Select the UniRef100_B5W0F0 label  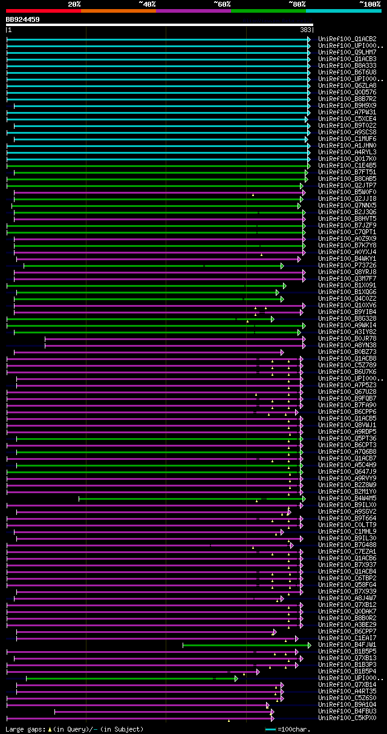coord(347,192)
